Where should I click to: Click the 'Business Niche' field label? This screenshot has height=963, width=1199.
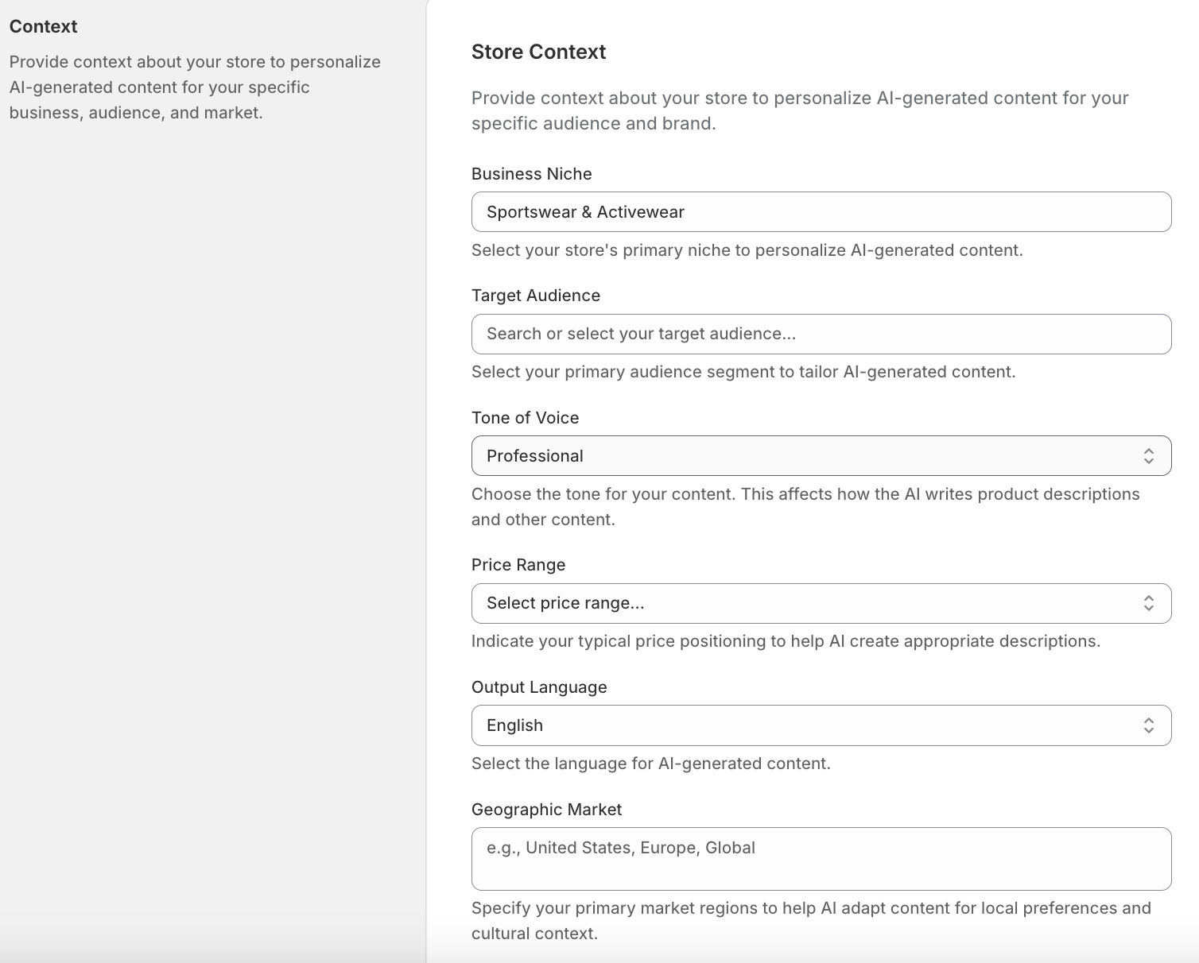point(531,174)
